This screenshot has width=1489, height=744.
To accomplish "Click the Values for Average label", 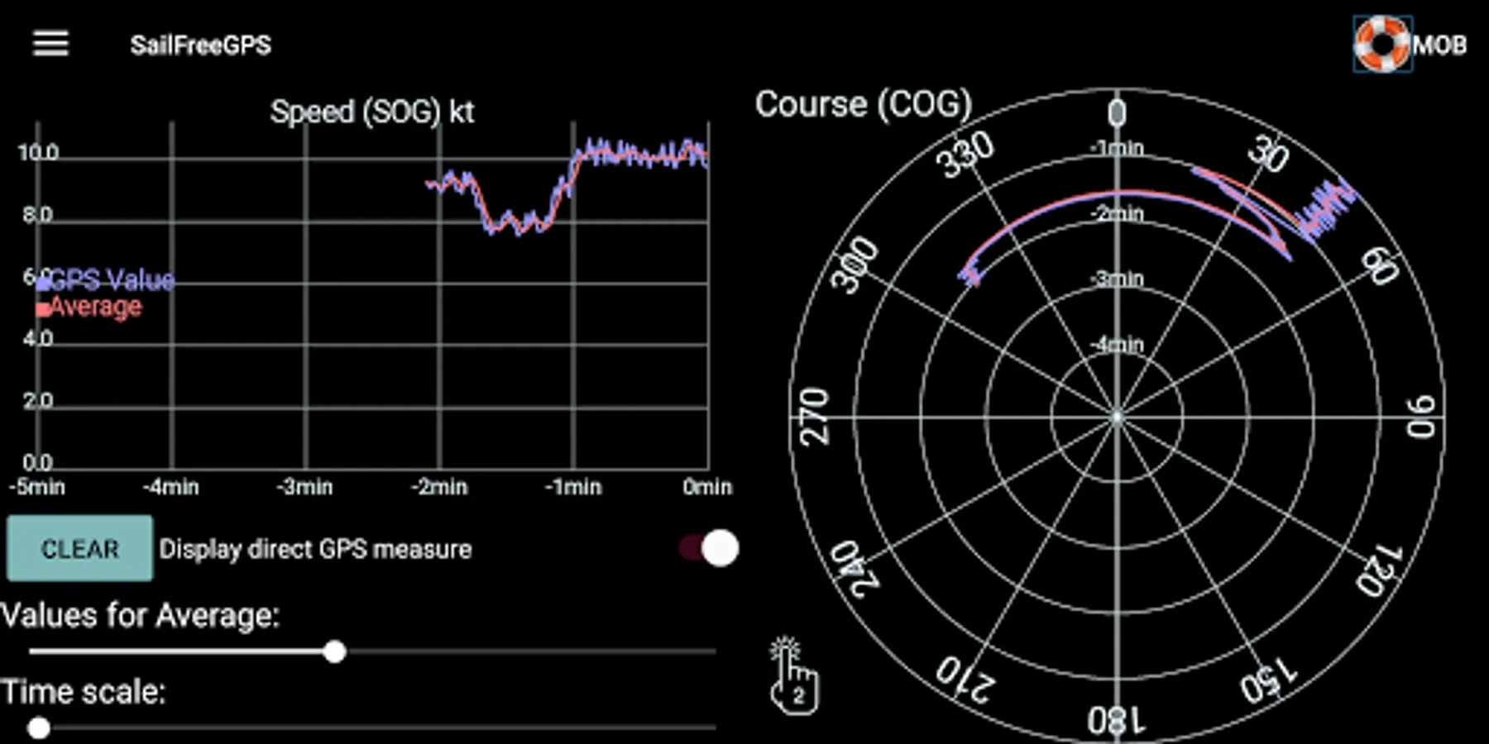I will [x=141, y=616].
